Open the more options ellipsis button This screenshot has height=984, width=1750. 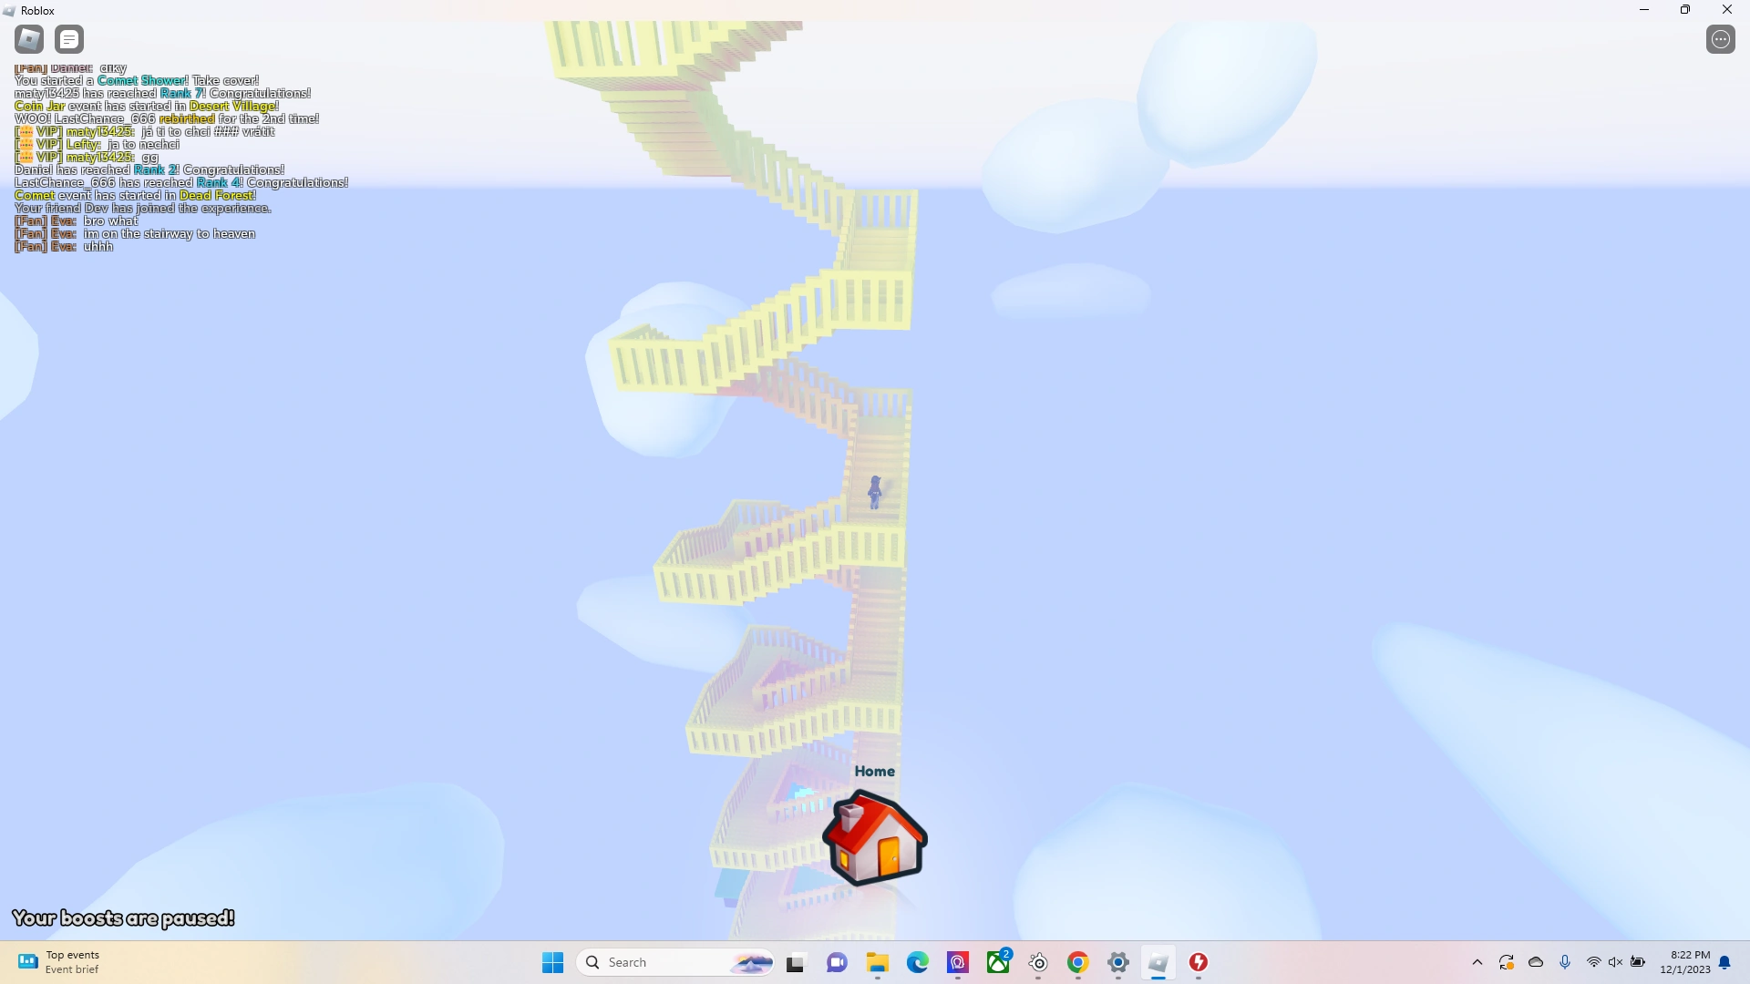pyautogui.click(x=1720, y=39)
